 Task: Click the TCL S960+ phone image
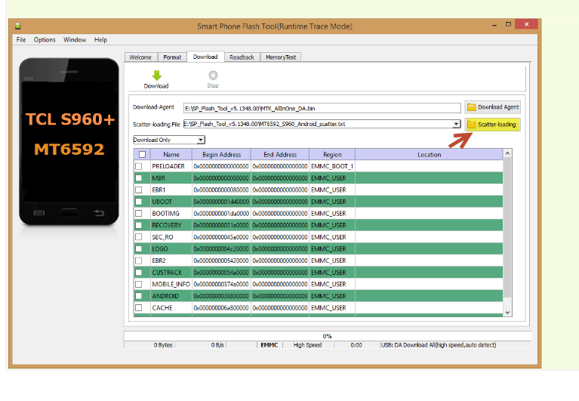[x=69, y=141]
